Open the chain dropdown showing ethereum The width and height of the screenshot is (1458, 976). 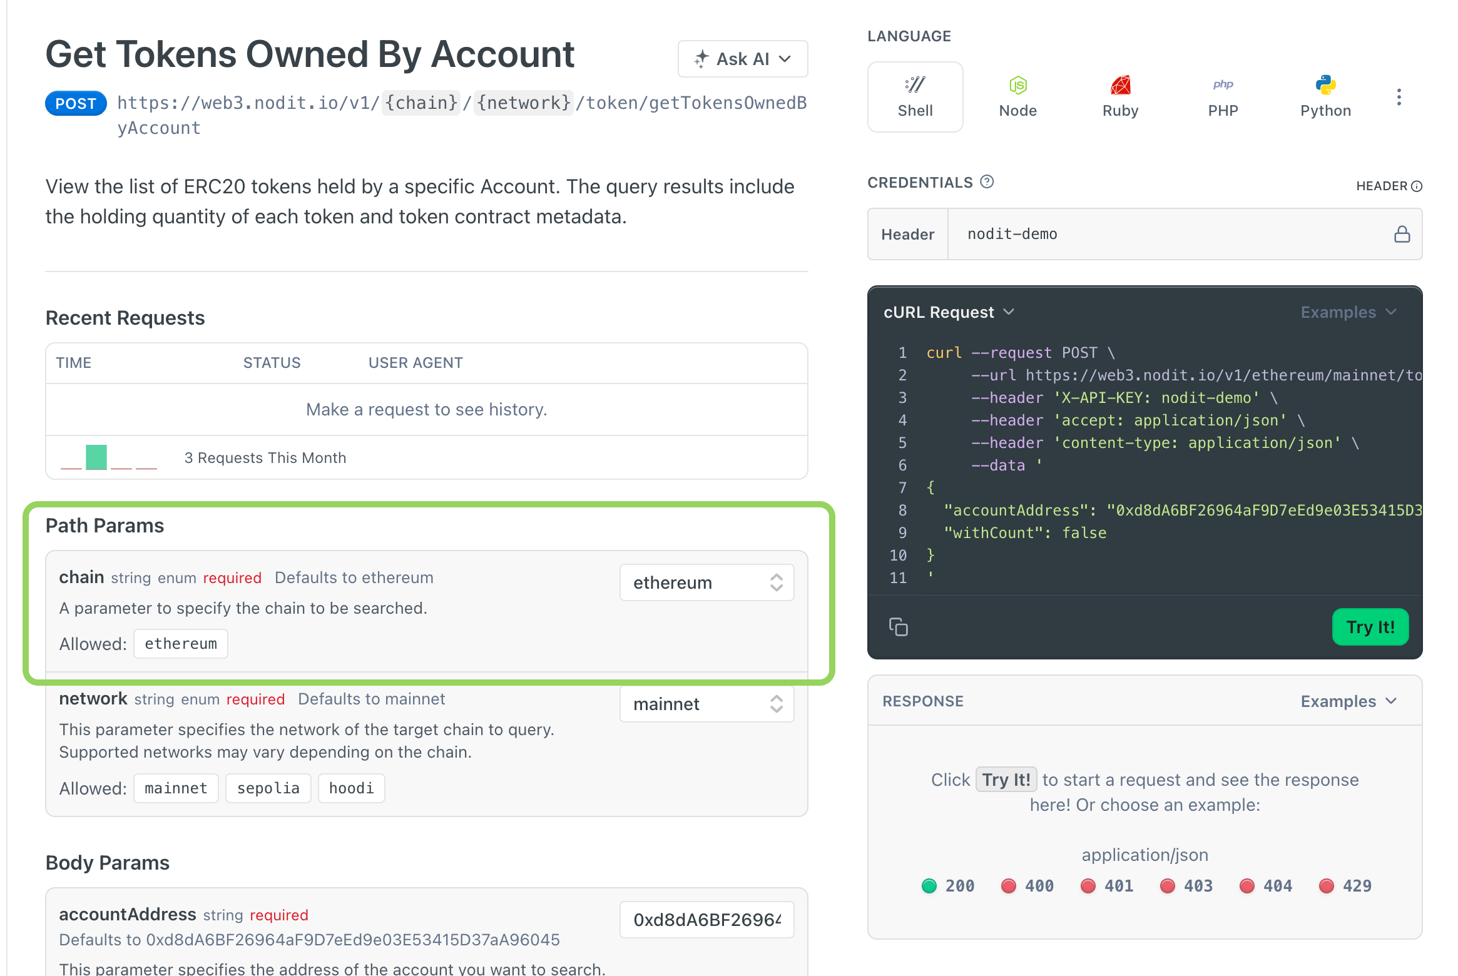706,582
